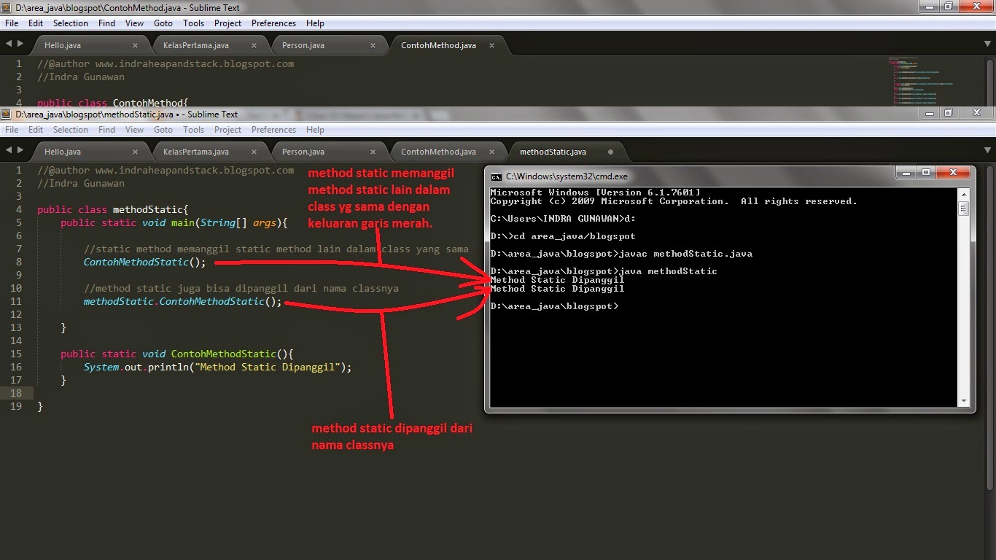Open Selection menu in methodStatic.java window
Image resolution: width=996 pixels, height=560 pixels.
[x=71, y=130]
